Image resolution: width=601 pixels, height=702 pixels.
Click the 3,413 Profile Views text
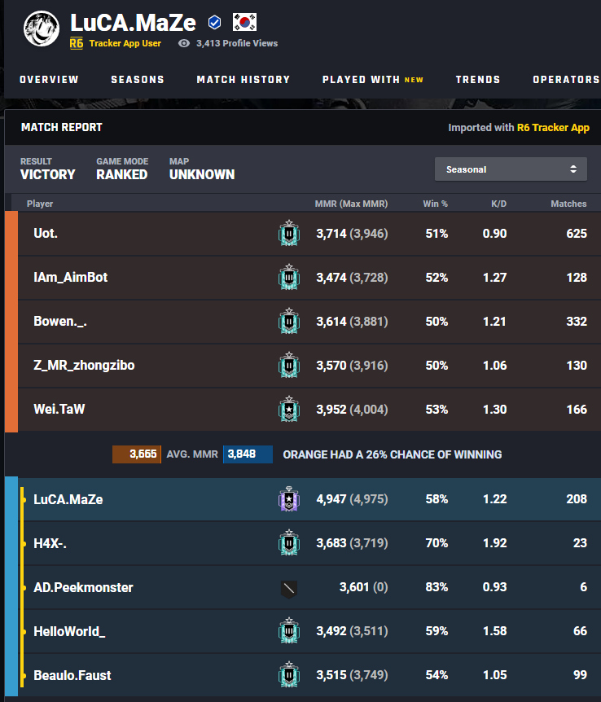237,43
